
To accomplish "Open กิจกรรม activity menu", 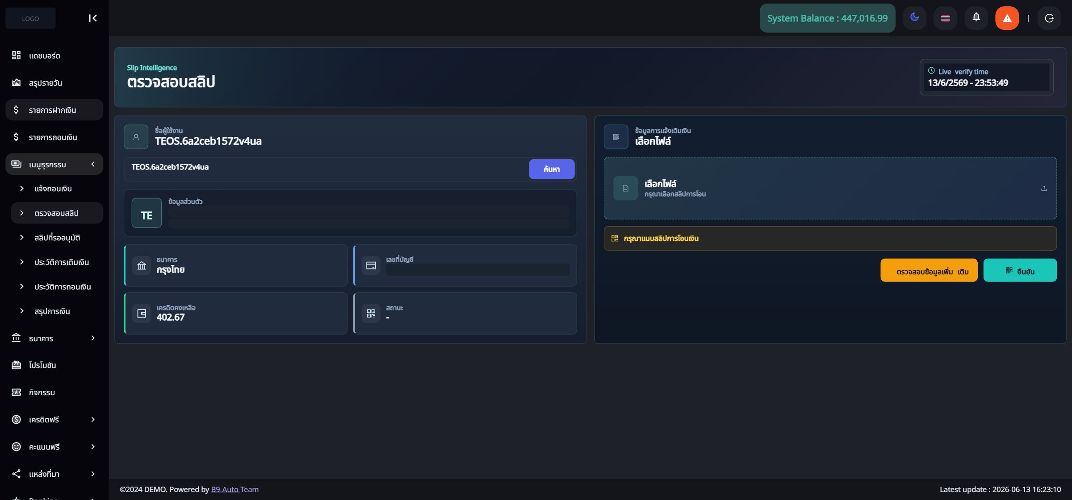I will pyautogui.click(x=54, y=393).
